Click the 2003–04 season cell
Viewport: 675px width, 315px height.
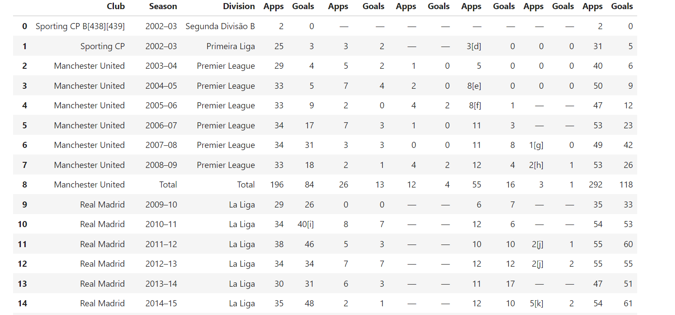tap(161, 66)
